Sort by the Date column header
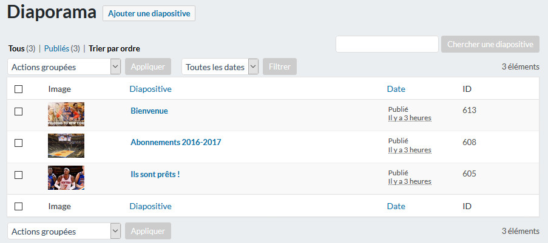548x243 pixels. click(396, 89)
